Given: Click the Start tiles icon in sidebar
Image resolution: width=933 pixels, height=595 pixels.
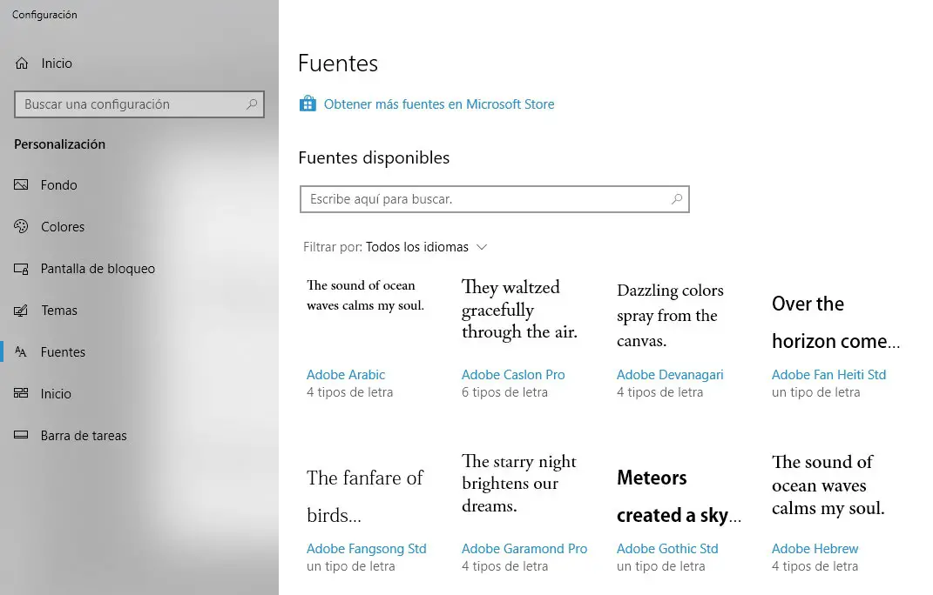Looking at the screenshot, I should tap(21, 393).
